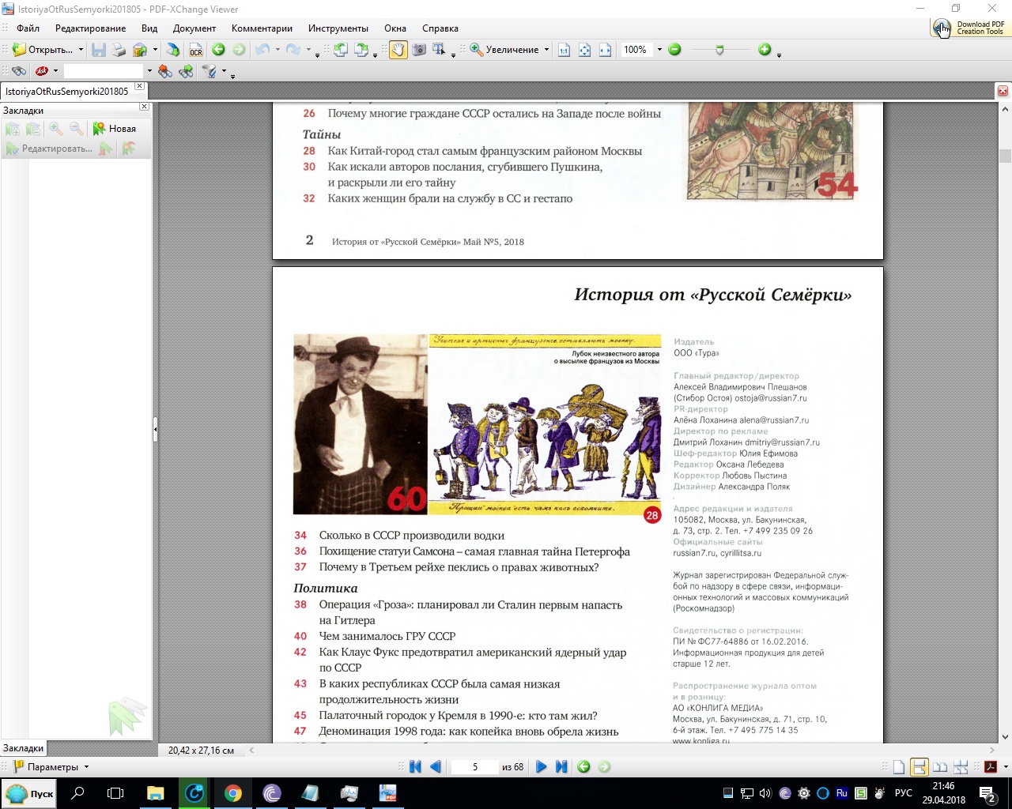Screen dimensions: 1012x809
Task: Click the Закладки tab at panel bottom
Action: coord(24,748)
